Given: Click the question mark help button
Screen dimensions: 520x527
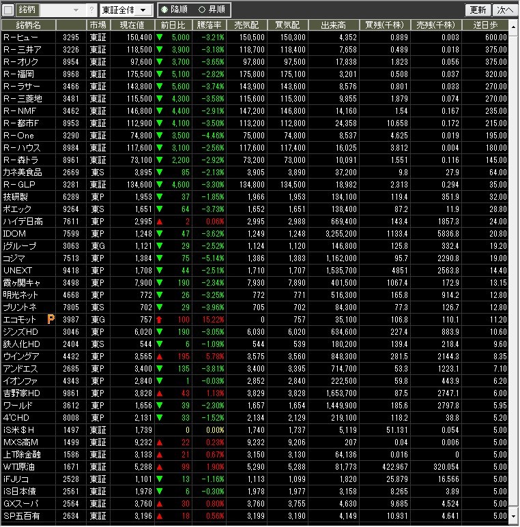Looking at the screenshot, I should pyautogui.click(x=91, y=10).
